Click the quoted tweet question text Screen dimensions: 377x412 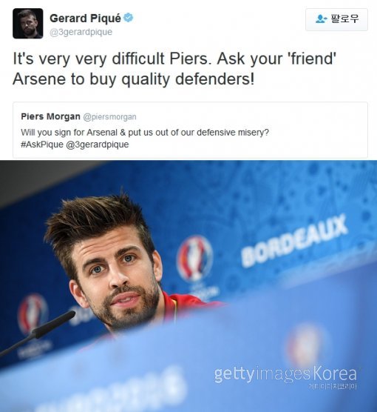point(145,133)
